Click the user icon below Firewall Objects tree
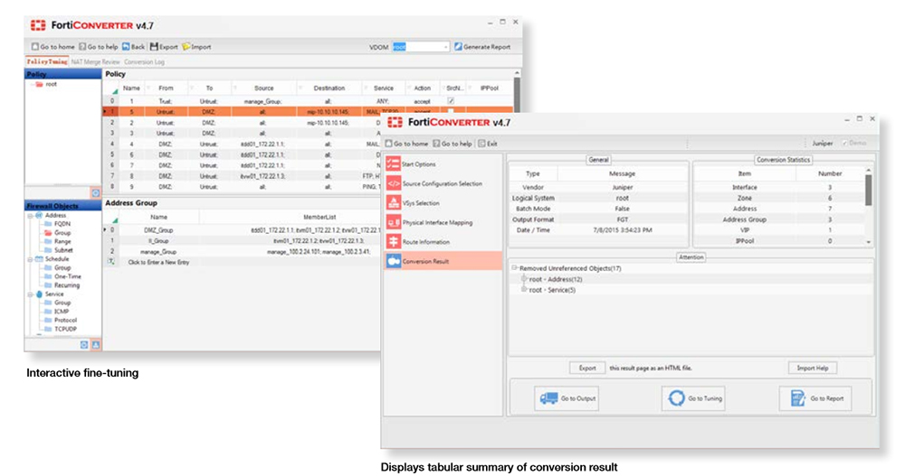 [x=96, y=345]
